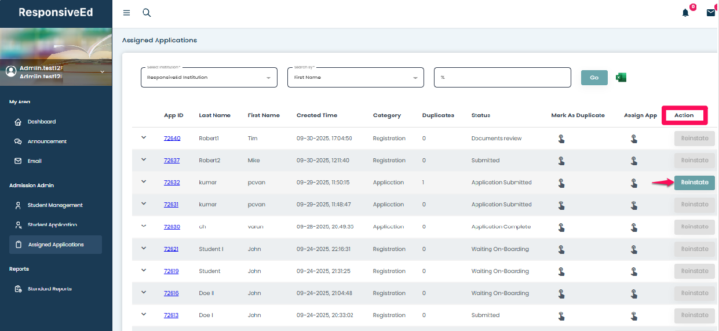This screenshot has height=331, width=719.
Task: Open Student Management in the sidebar
Action: coord(55,205)
